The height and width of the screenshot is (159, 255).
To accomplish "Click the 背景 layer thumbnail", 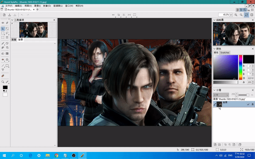I will click(219, 104).
